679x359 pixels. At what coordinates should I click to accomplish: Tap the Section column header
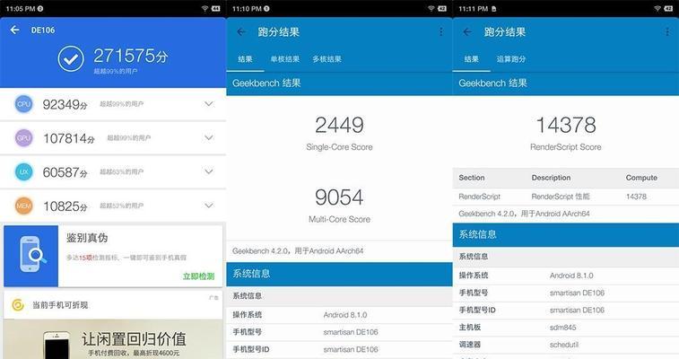coord(472,178)
